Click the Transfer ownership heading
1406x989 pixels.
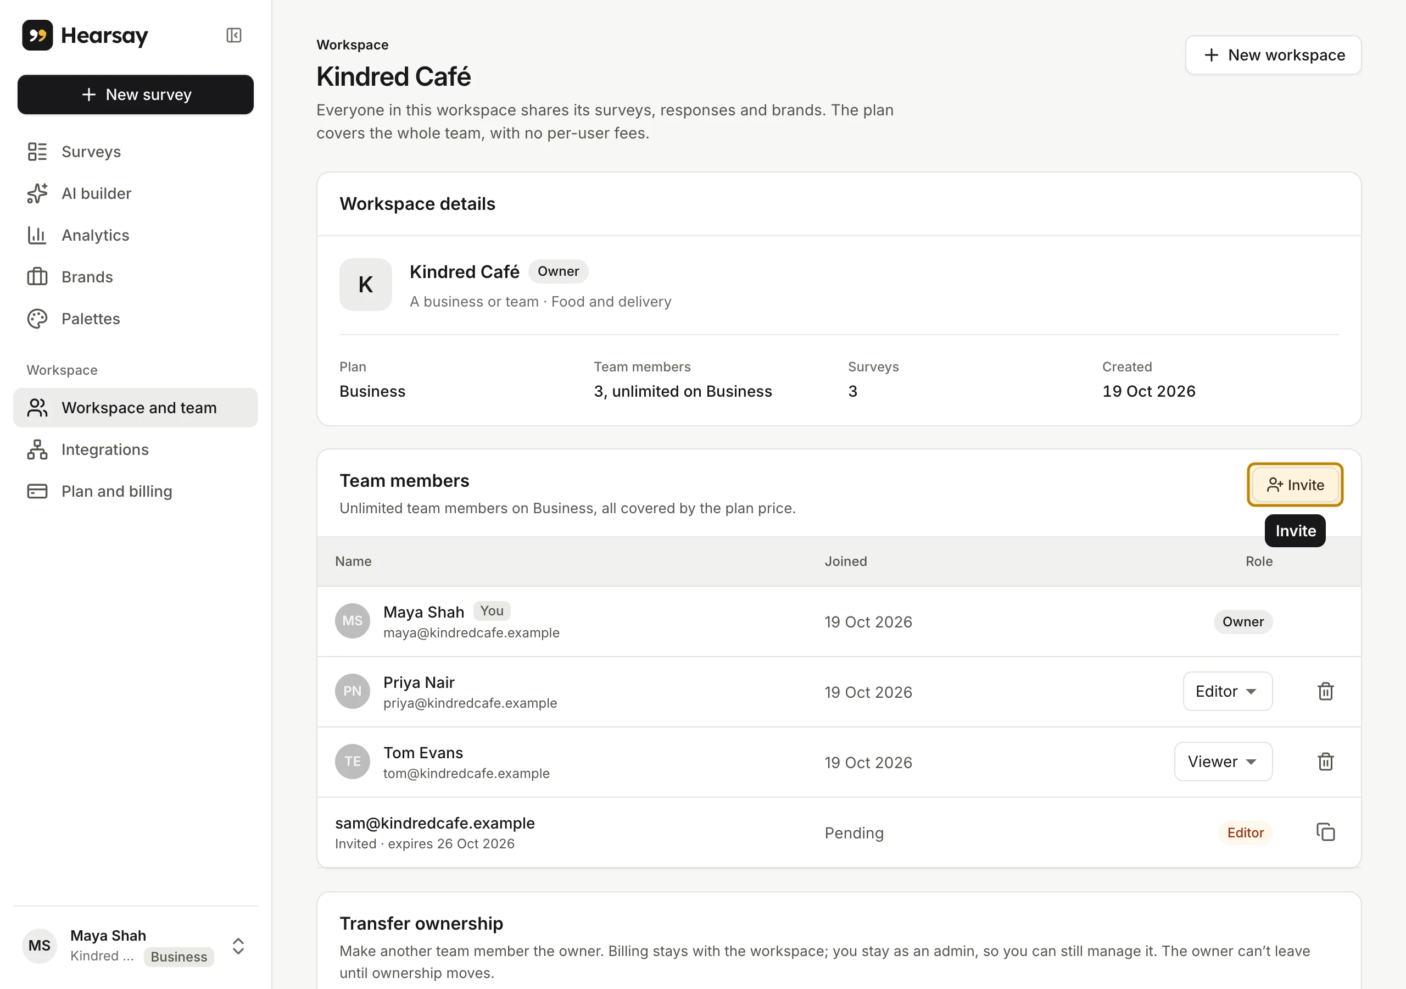click(421, 924)
